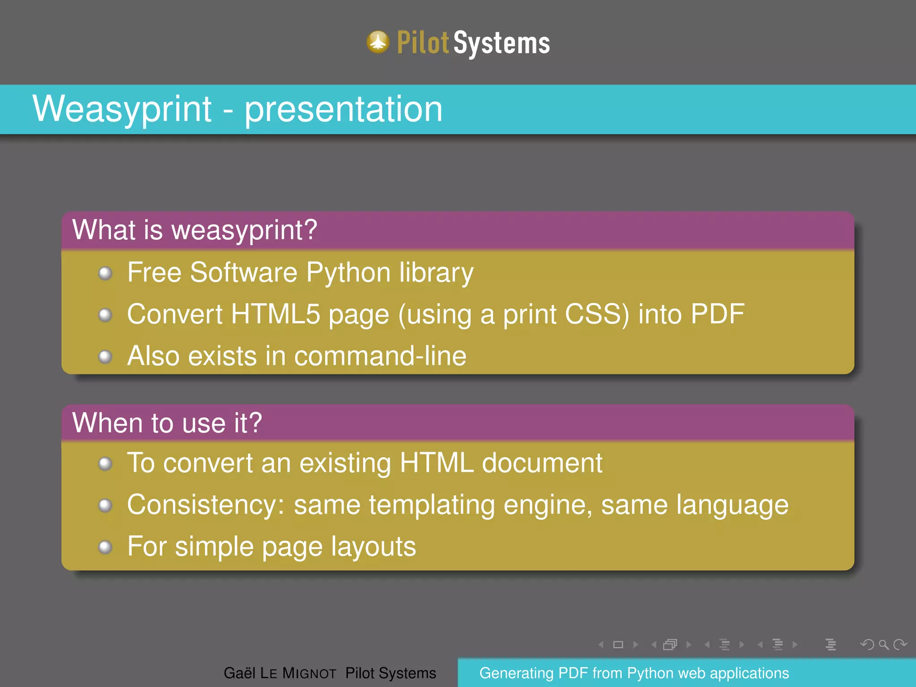Click 'Also exists in command-line' bullet text
This screenshot has height=687, width=916.
(x=297, y=356)
